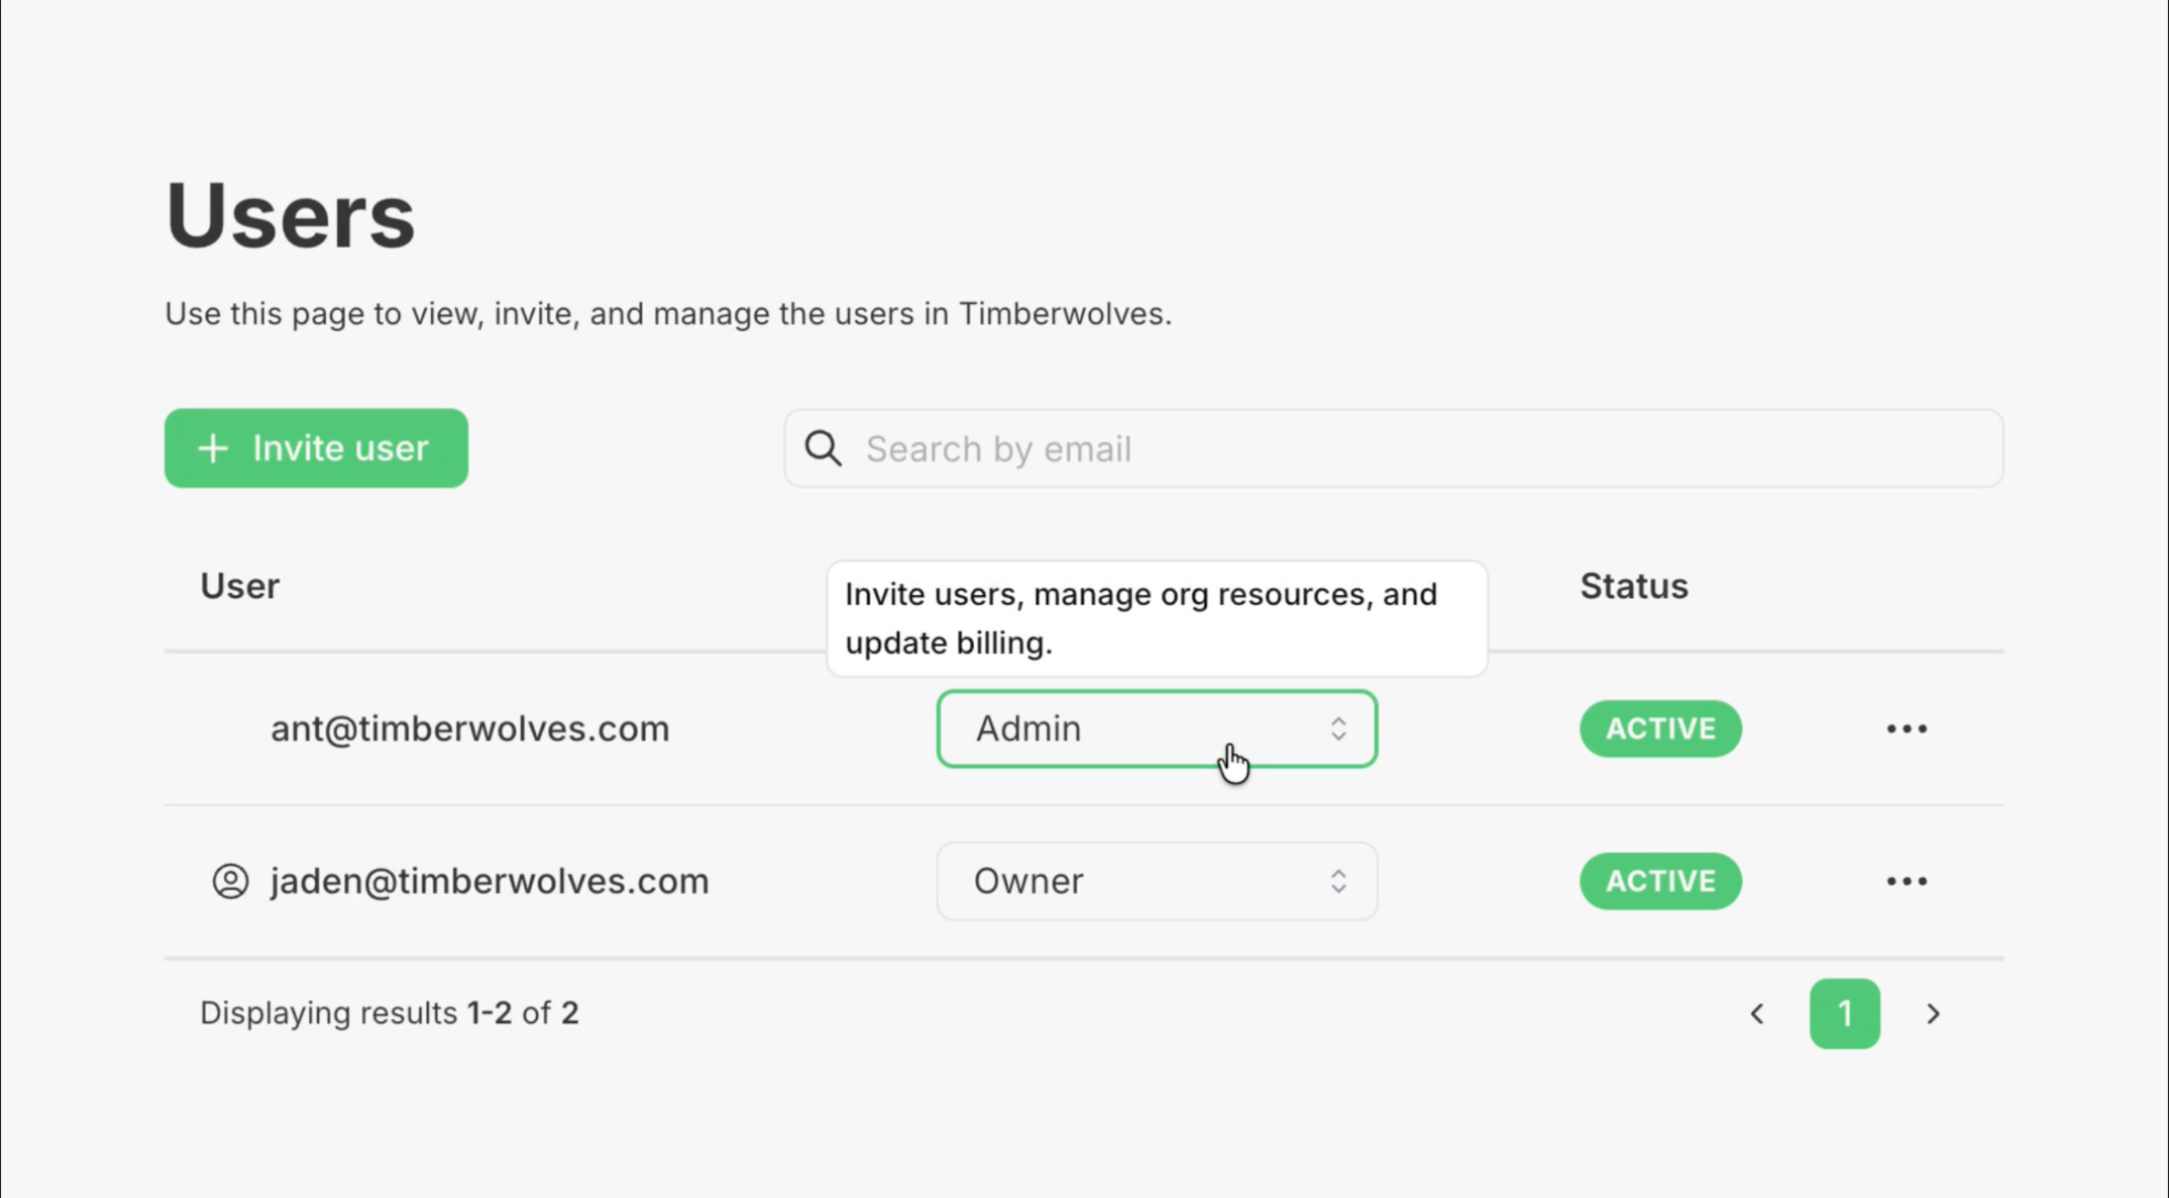Click the User column header
2169x1198 pixels.
coord(240,586)
